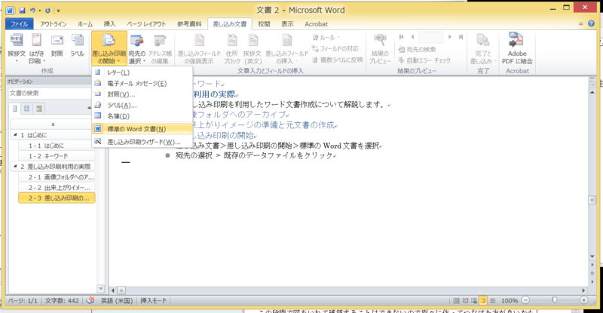This screenshot has height=313, width=603.
Task: Go to previous record arrow
Action: coord(412,37)
